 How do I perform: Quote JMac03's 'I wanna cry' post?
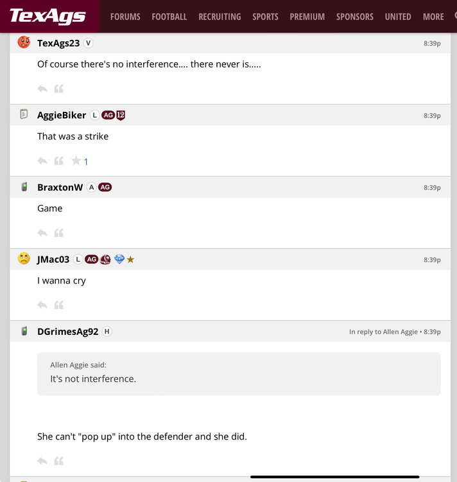58,305
